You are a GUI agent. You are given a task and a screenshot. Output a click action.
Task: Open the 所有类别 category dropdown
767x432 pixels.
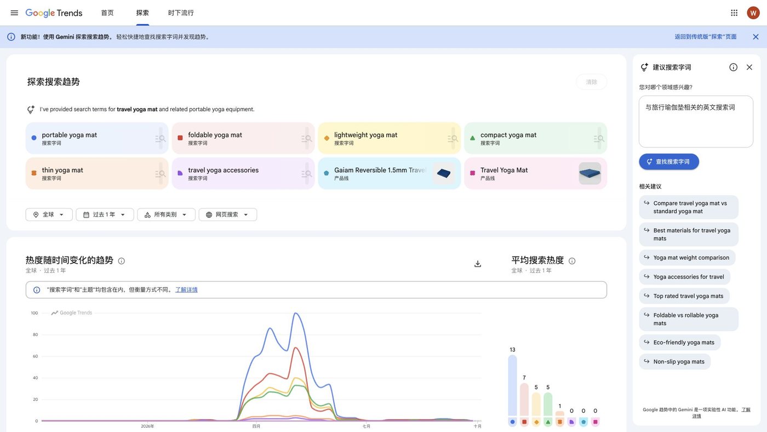(166, 215)
